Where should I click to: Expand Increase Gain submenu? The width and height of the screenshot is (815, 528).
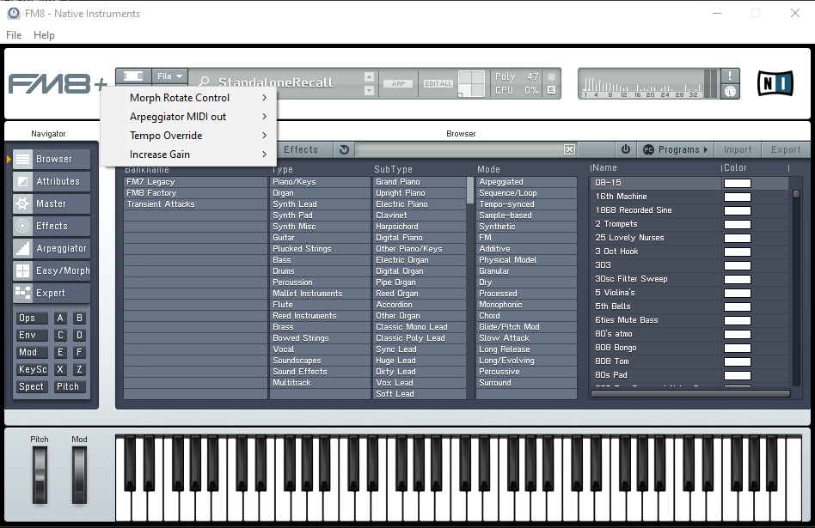point(188,155)
